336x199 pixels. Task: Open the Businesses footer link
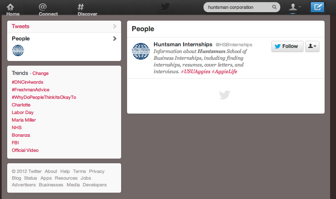(51, 185)
